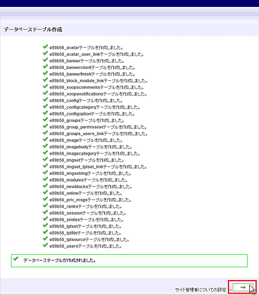Viewport: 259px width, 295px height.
Task: Click the checkmark beside e89b56_smiles table
Action: pyautogui.click(x=45, y=219)
